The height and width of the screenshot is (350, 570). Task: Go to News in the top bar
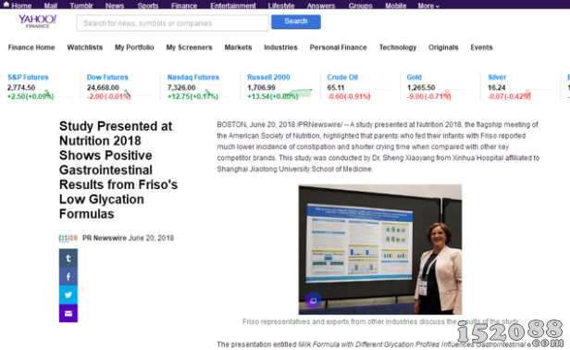click(x=115, y=6)
